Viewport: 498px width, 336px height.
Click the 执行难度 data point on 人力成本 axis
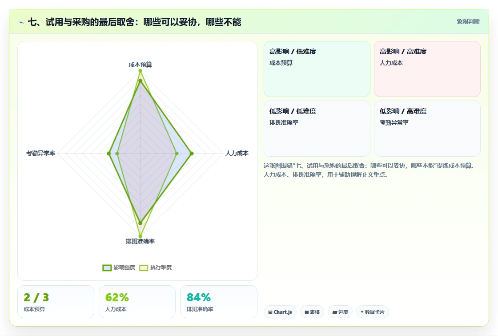(x=177, y=154)
